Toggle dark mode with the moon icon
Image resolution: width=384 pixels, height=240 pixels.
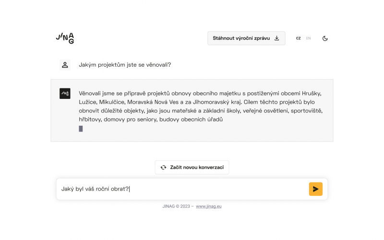point(325,38)
